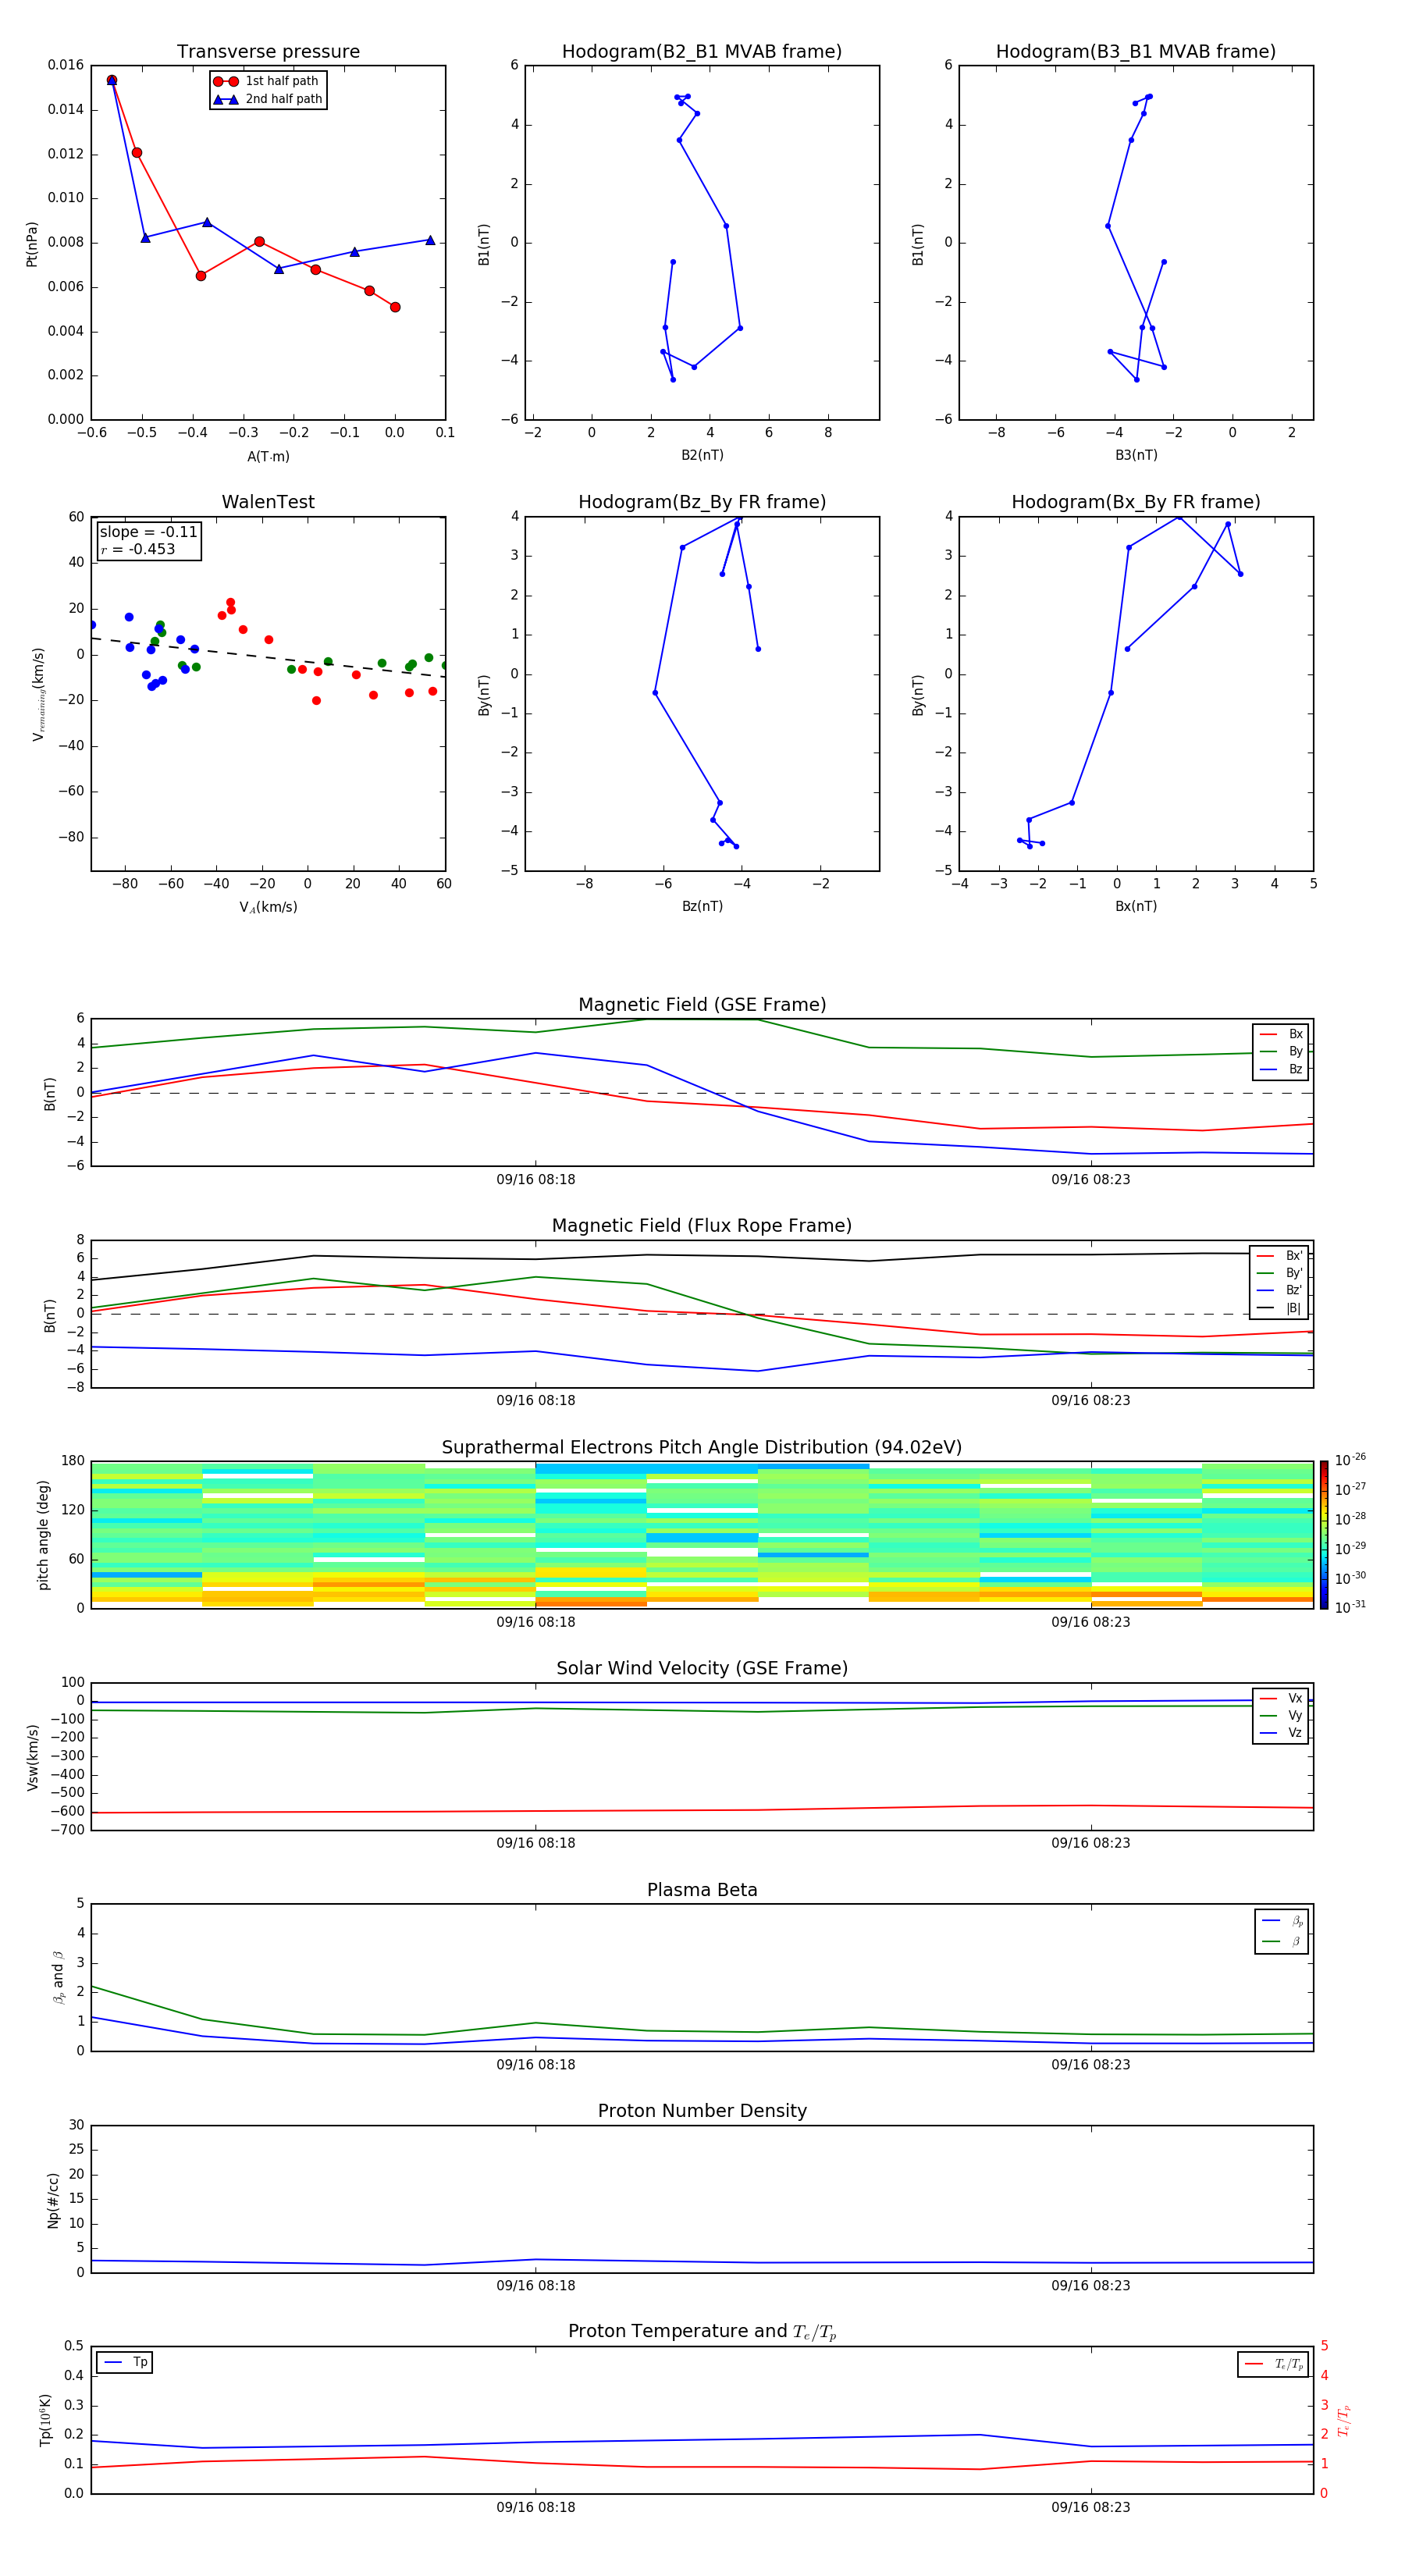Click the 'pitch angle (deg)' axis label
1405x2576 pixels.
point(43,1535)
